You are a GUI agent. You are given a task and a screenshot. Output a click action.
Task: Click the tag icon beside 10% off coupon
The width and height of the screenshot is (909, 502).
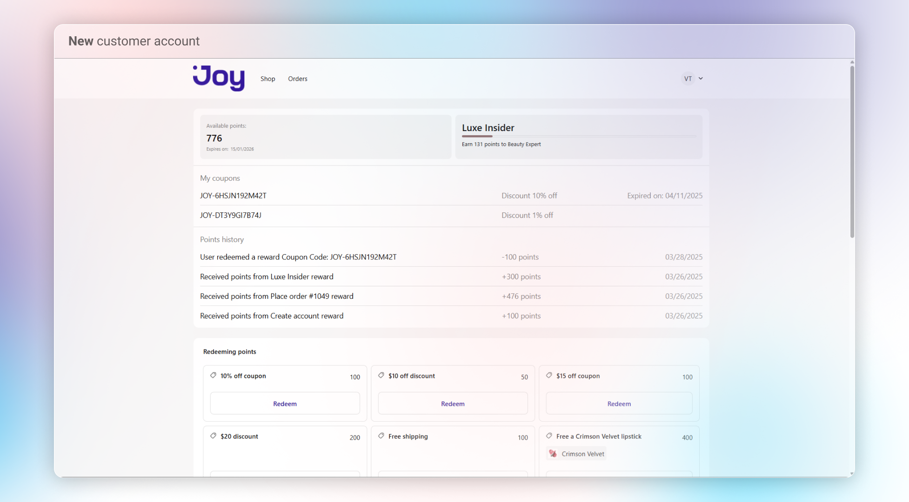coord(213,376)
